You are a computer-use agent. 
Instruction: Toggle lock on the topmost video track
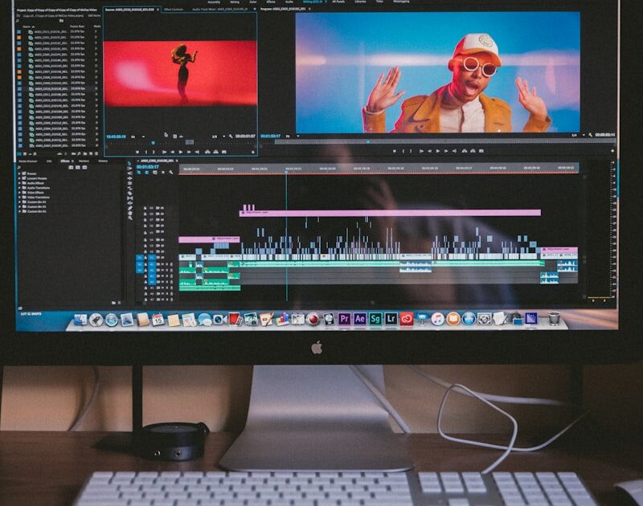pyautogui.click(x=145, y=209)
